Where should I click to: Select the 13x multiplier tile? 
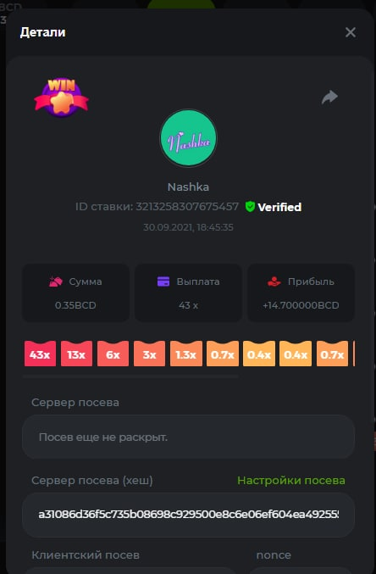click(x=76, y=354)
